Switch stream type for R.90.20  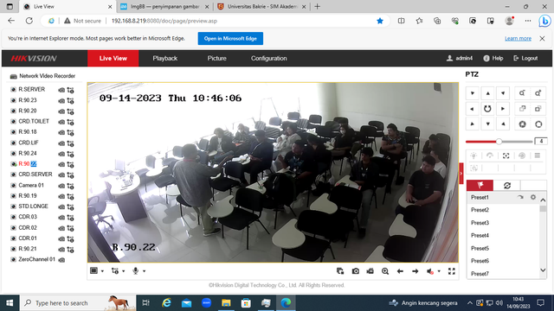pyautogui.click(x=71, y=111)
